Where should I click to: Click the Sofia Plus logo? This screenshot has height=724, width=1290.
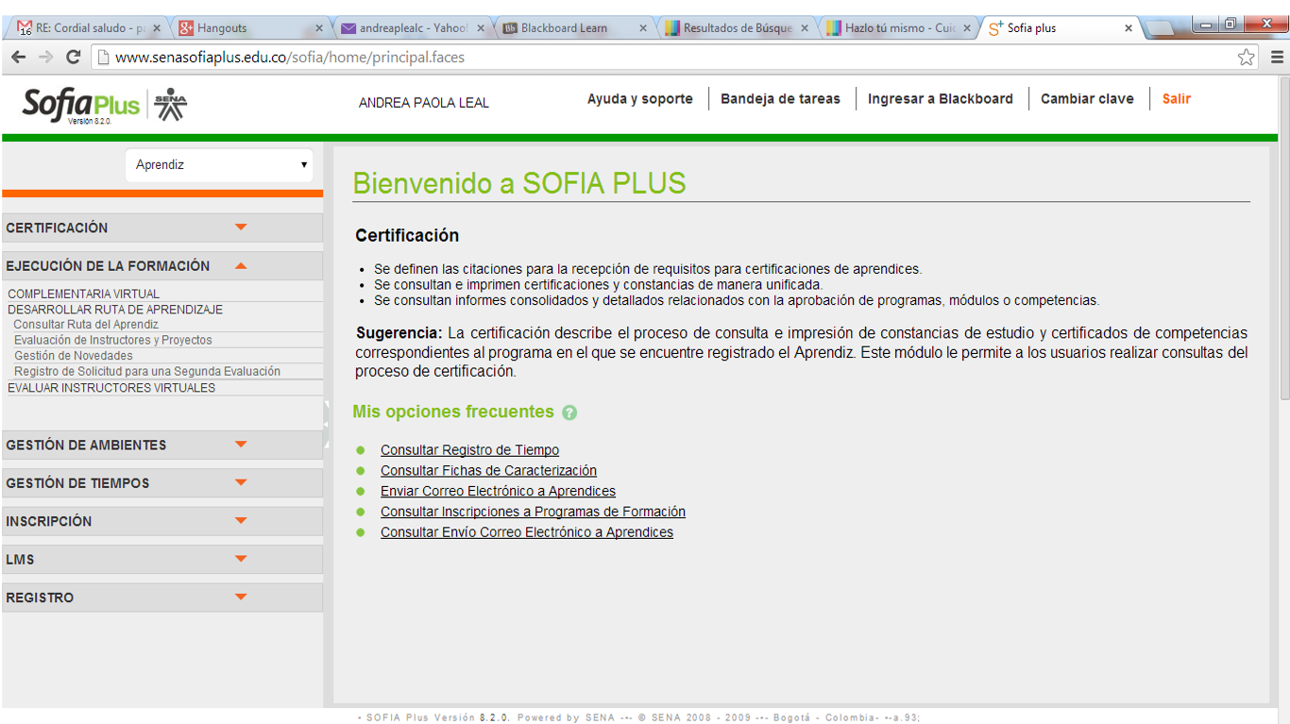click(80, 105)
